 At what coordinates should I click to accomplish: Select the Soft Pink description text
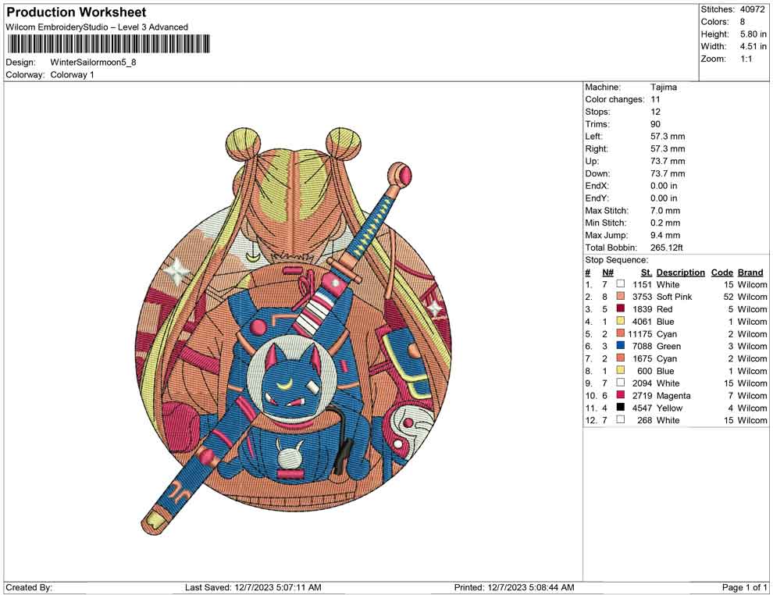tap(674, 297)
